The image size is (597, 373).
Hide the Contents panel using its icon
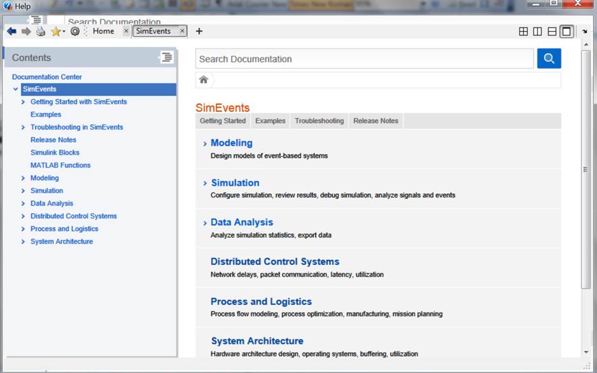click(167, 57)
